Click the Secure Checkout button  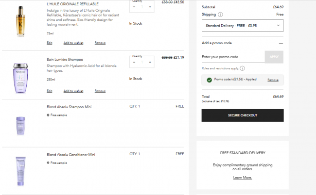click(243, 115)
